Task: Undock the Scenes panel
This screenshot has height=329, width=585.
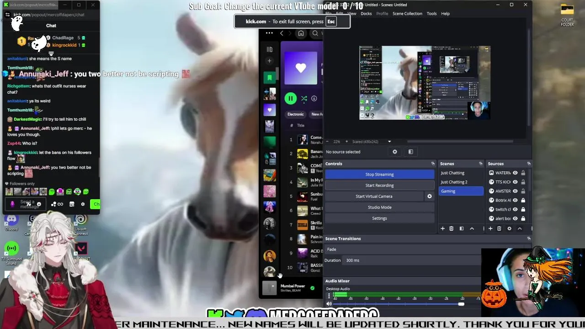Action: point(480,164)
